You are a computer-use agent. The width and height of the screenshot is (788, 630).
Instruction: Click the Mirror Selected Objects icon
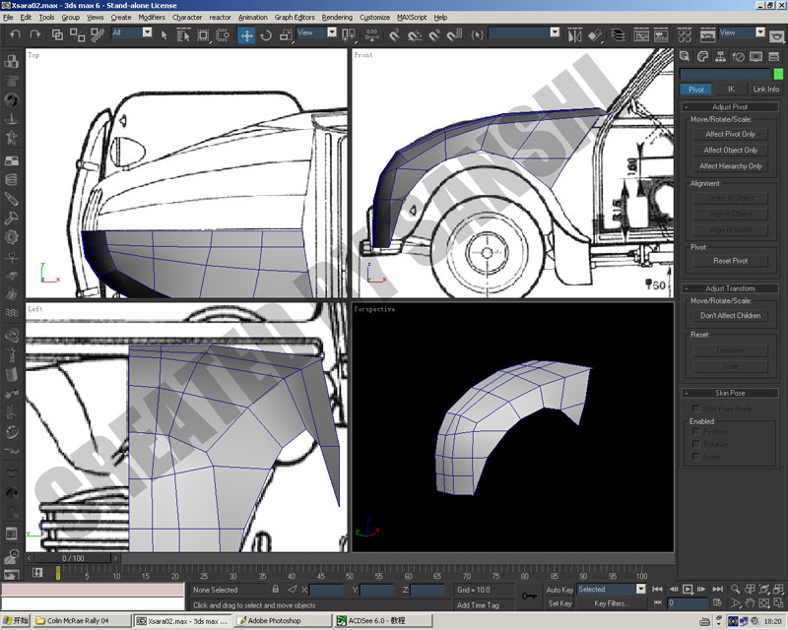[x=574, y=35]
